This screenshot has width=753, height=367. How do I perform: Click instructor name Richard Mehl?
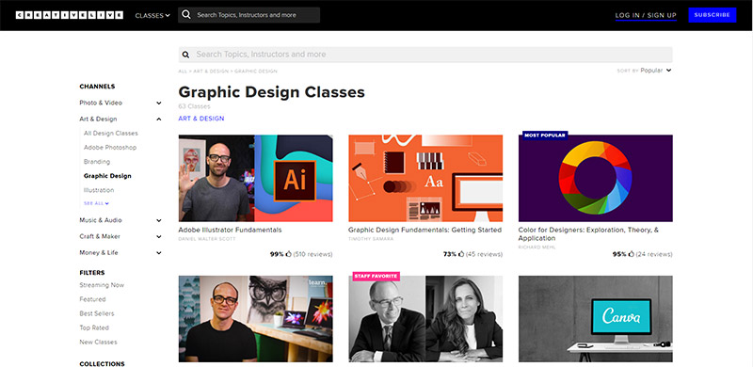[x=536, y=247]
